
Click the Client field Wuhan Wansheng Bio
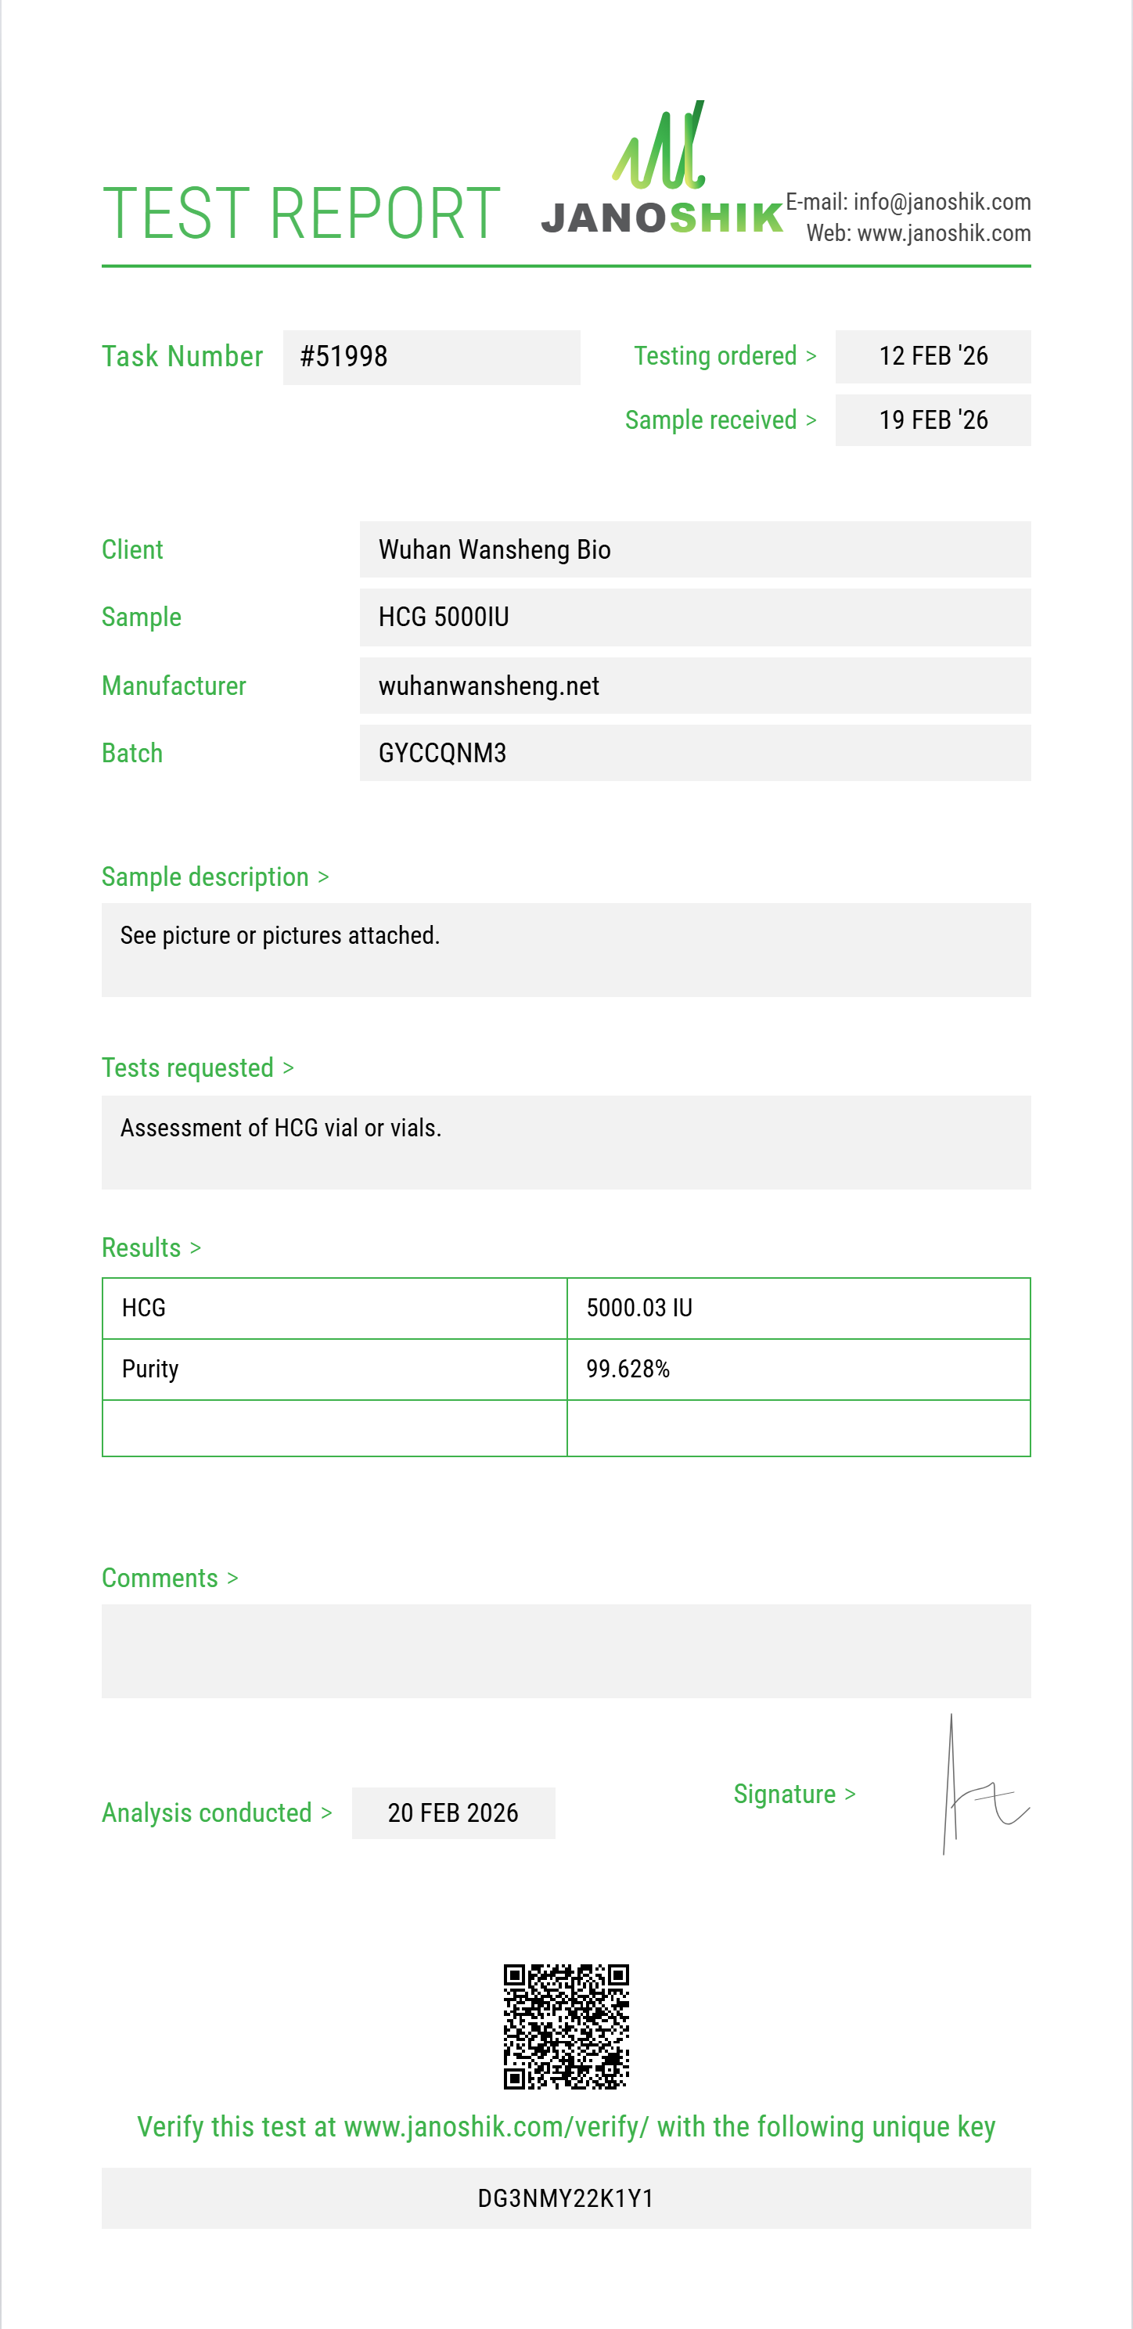(x=695, y=549)
